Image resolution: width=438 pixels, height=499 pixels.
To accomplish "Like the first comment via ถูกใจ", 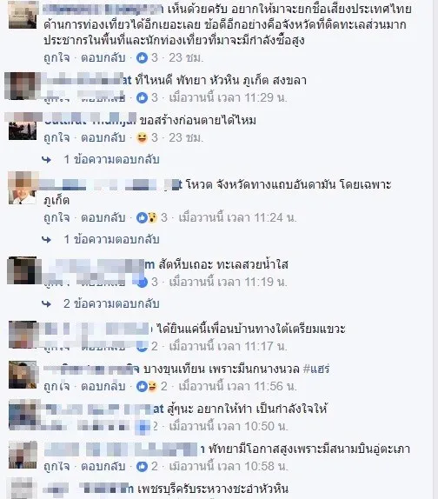I will (x=56, y=58).
